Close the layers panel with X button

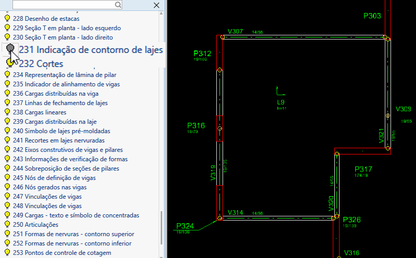pos(157,5)
